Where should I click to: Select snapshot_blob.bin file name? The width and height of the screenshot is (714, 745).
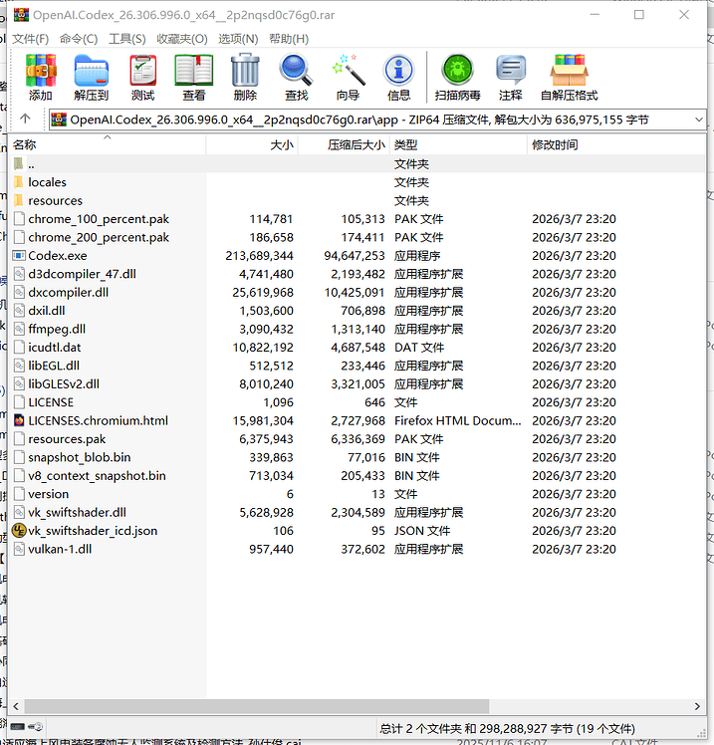point(80,457)
